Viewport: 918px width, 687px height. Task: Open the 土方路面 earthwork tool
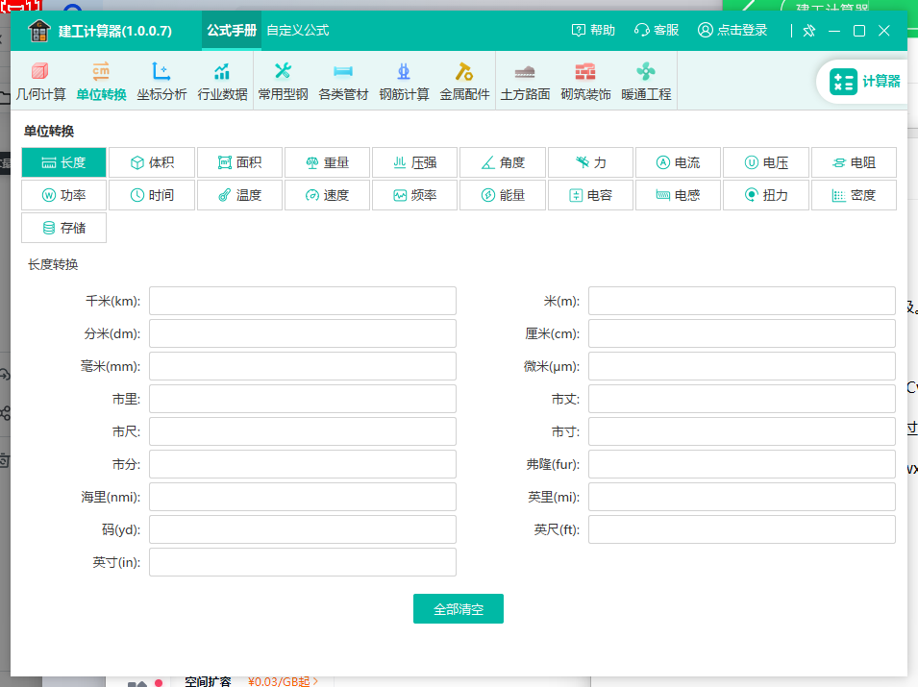pos(525,81)
